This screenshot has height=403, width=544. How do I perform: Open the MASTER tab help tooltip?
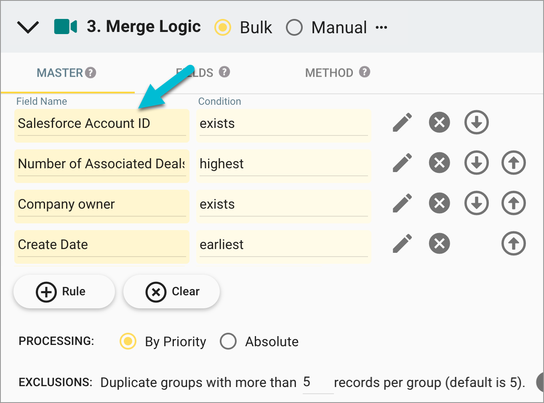91,72
